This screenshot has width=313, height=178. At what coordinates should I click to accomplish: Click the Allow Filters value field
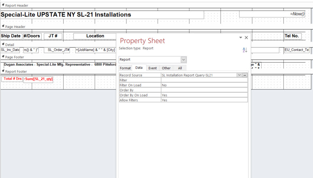click(204, 100)
